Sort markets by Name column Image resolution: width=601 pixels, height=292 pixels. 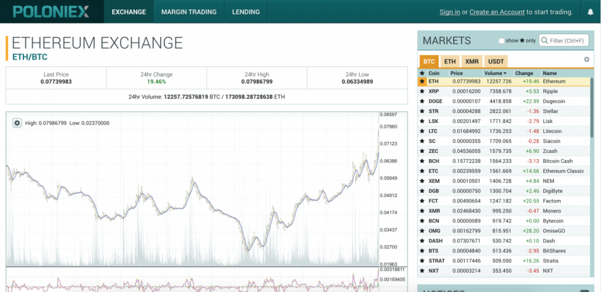coord(549,73)
